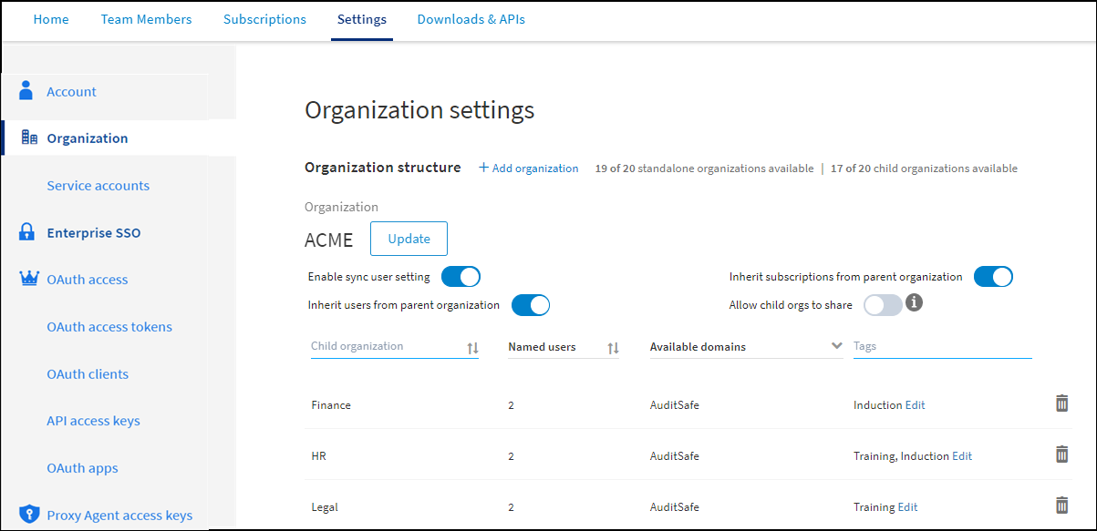The height and width of the screenshot is (531, 1097).
Task: Toggle Inherit users from parent organization
Action: (x=530, y=305)
